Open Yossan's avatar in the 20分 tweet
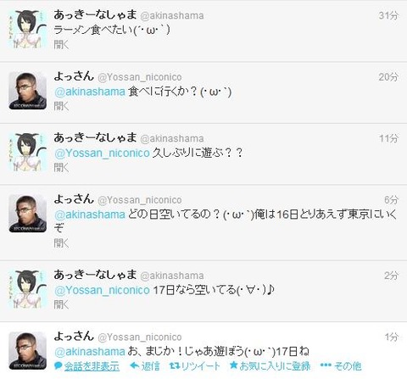The width and height of the screenshot is (407, 379). 28,91
